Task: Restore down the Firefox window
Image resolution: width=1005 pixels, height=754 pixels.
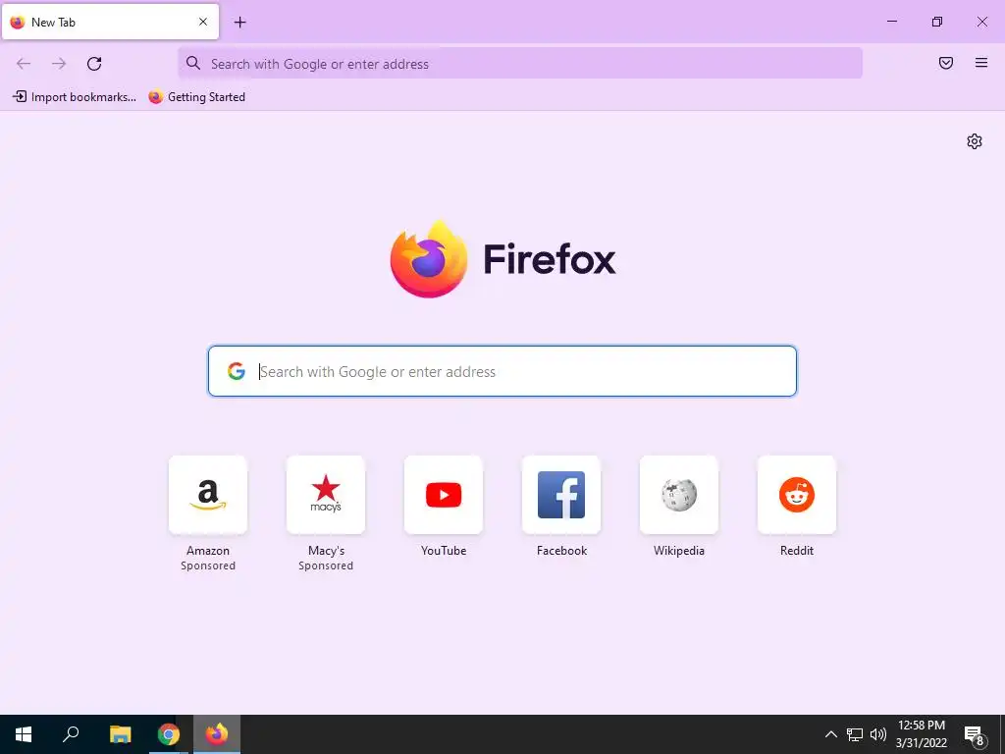Action: click(937, 22)
